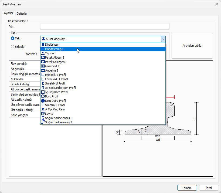
Task: Click the Adı name input field
Action: point(105,26)
